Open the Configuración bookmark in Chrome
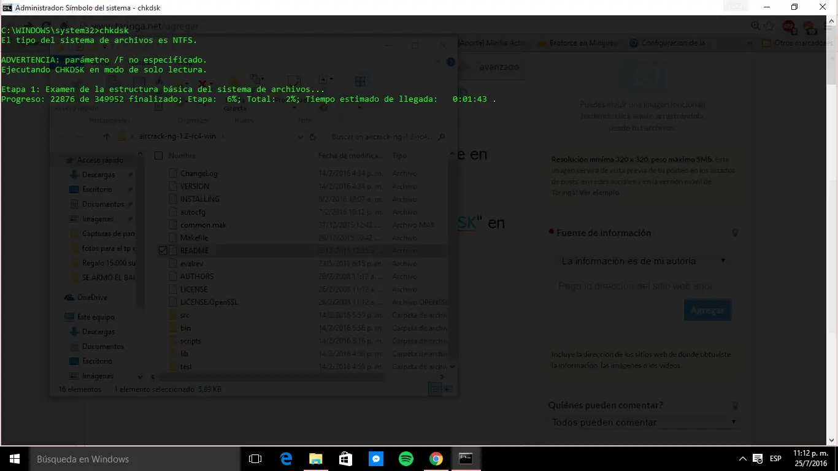The image size is (838, 471). [669, 44]
